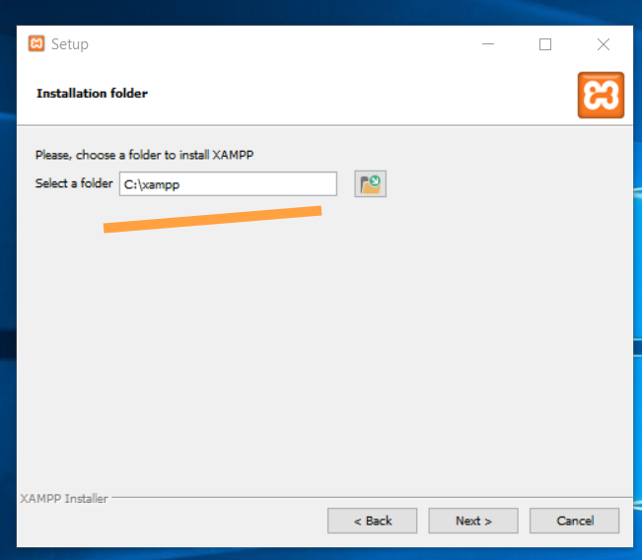The image size is (642, 560).
Task: Click into the C:\xampp folder field
Action: tap(228, 183)
